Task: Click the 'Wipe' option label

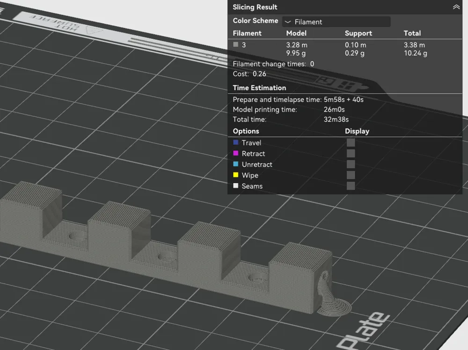Action: [250, 176]
